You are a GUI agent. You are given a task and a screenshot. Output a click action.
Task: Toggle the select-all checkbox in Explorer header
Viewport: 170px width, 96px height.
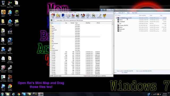pos(116,15)
